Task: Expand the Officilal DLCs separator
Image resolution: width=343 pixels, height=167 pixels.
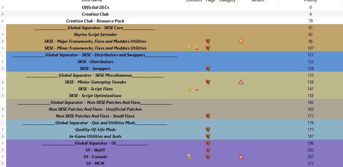Action: click(x=2, y=7)
